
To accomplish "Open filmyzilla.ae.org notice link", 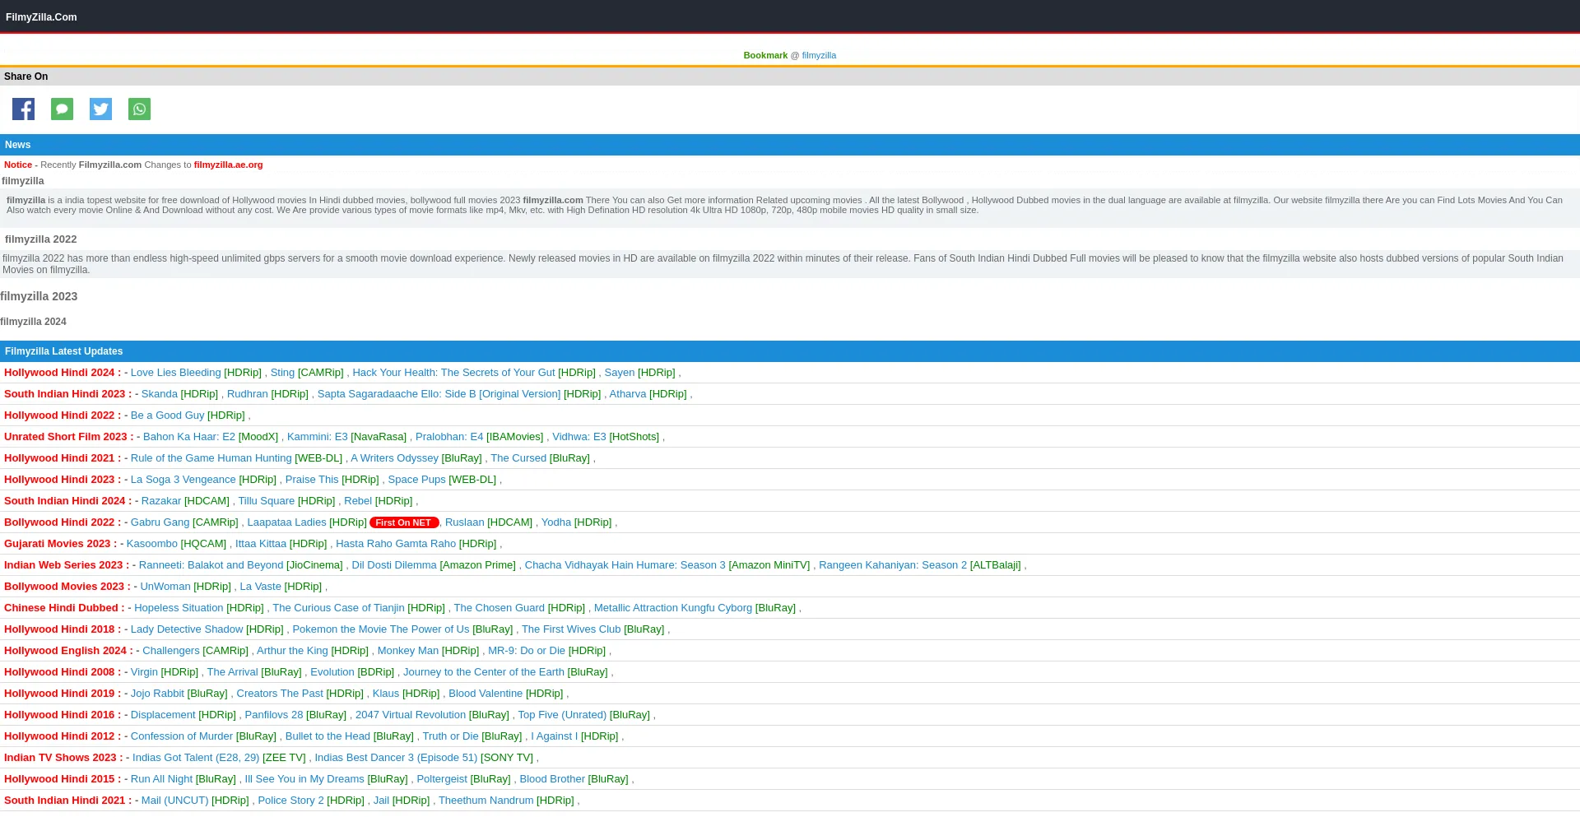I will tap(228, 165).
